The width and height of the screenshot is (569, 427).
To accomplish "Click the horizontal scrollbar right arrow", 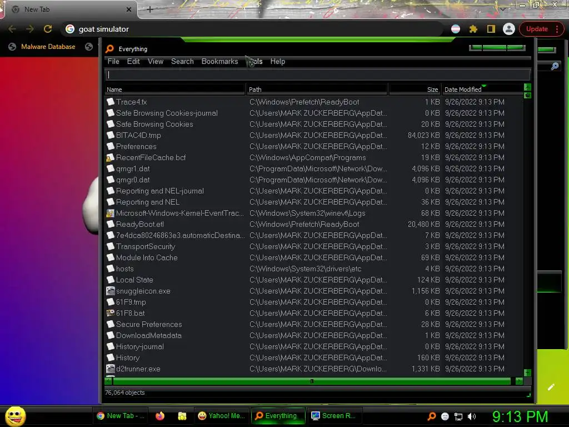I will [x=519, y=381].
